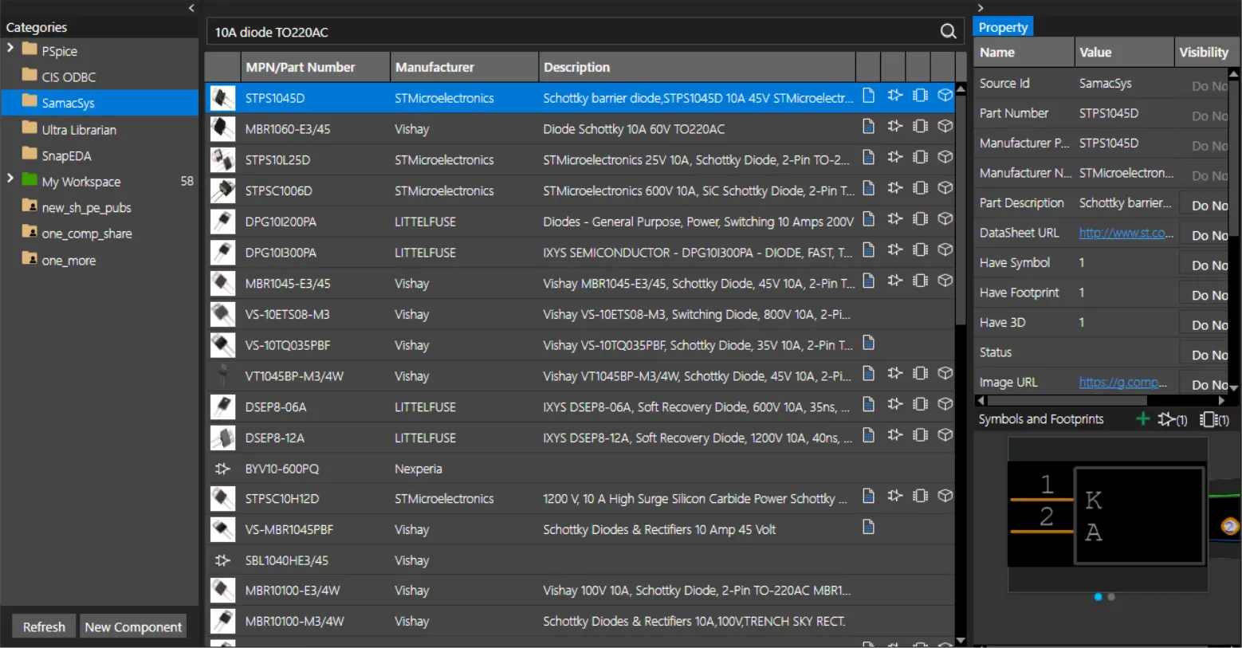Image resolution: width=1242 pixels, height=648 pixels.
Task: Click footprint icon for STPS10L25D row
Action: pyautogui.click(x=920, y=157)
